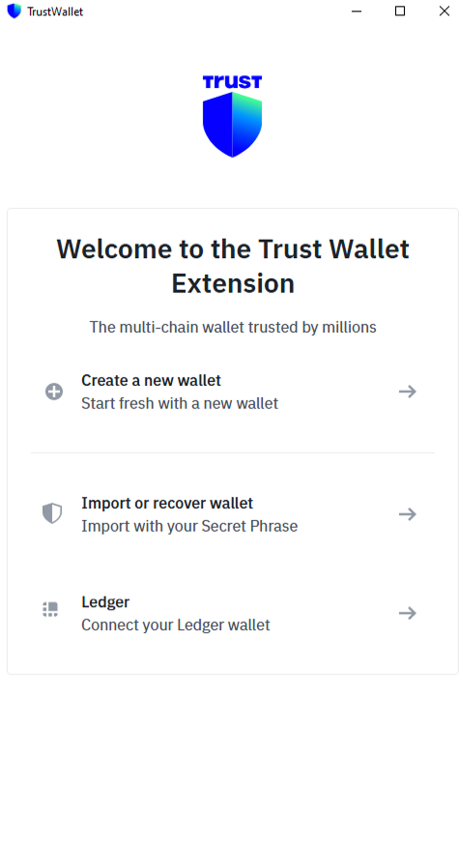Image resolution: width=459 pixels, height=844 pixels.
Task: Click the Trust wordmark above the shield
Action: coord(233,82)
